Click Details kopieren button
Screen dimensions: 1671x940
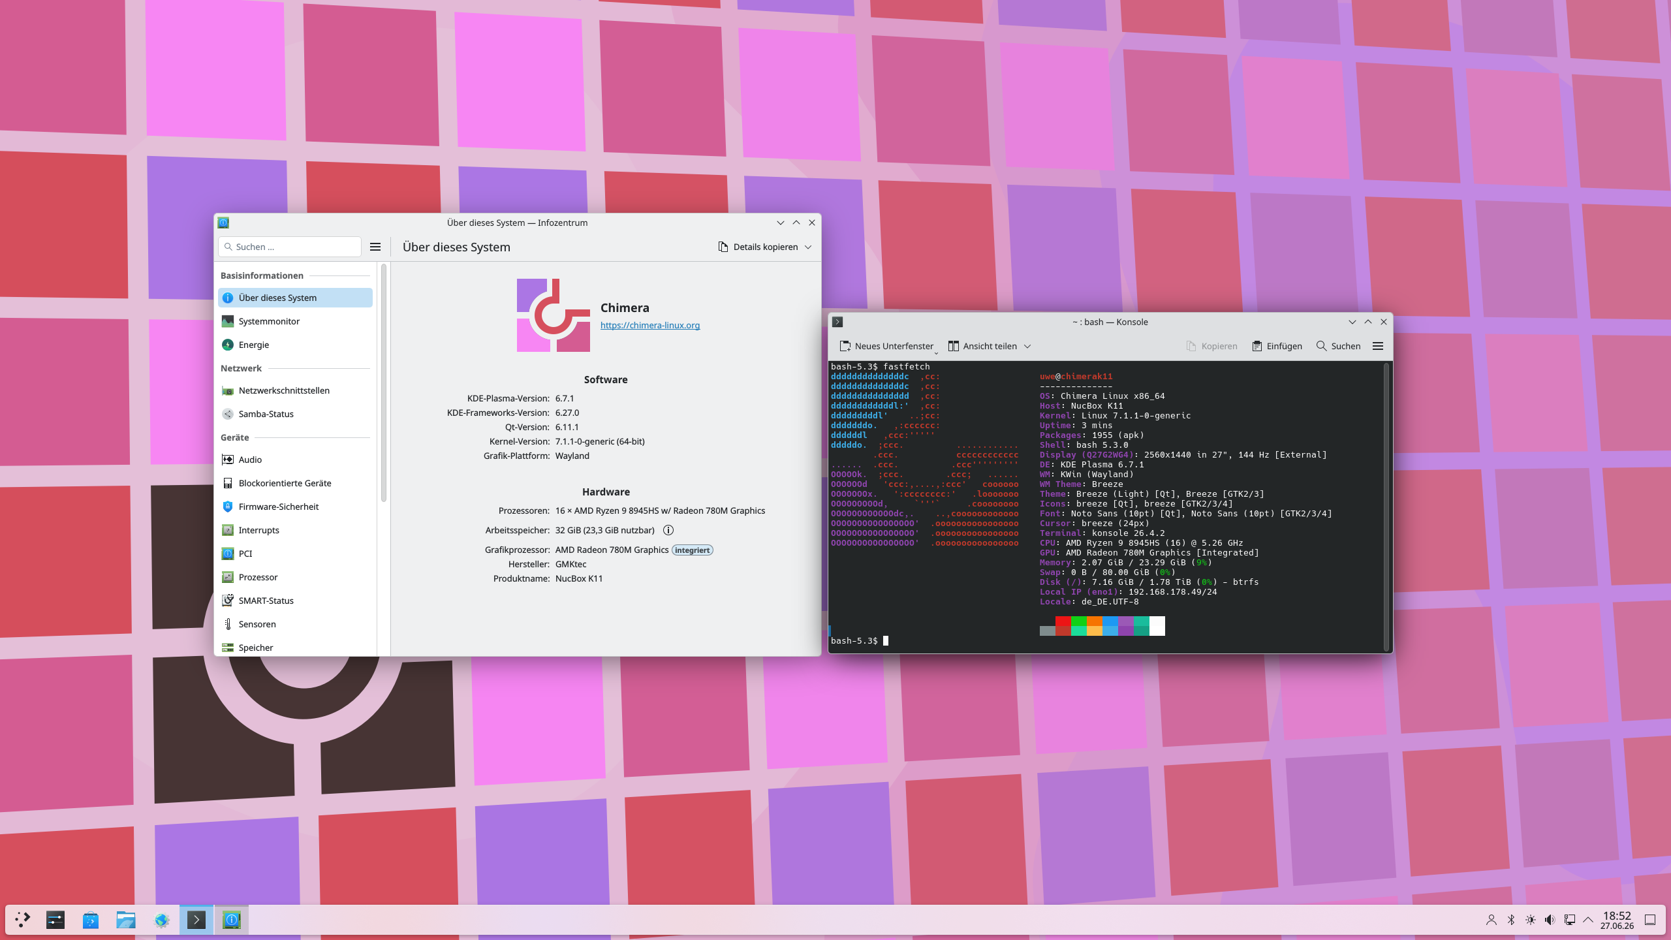point(758,247)
